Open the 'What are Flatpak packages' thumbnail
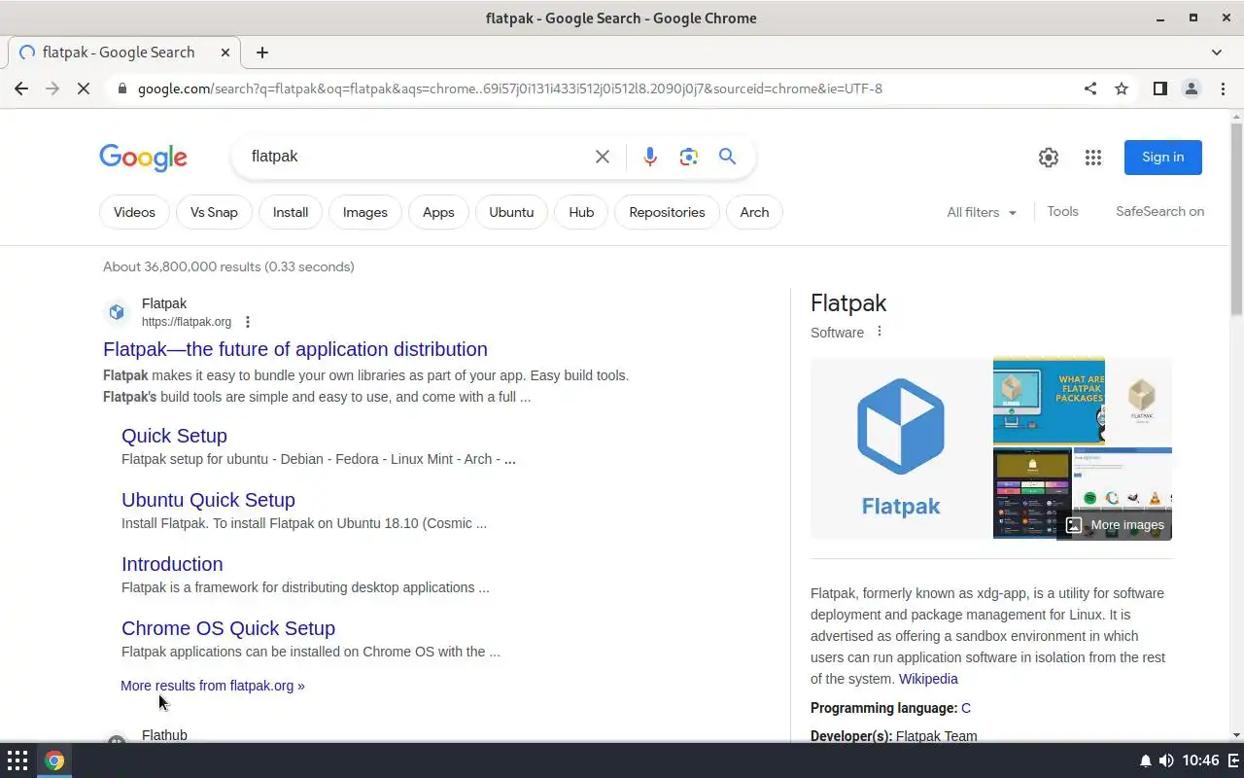Image resolution: width=1244 pixels, height=778 pixels. pyautogui.click(x=1049, y=401)
